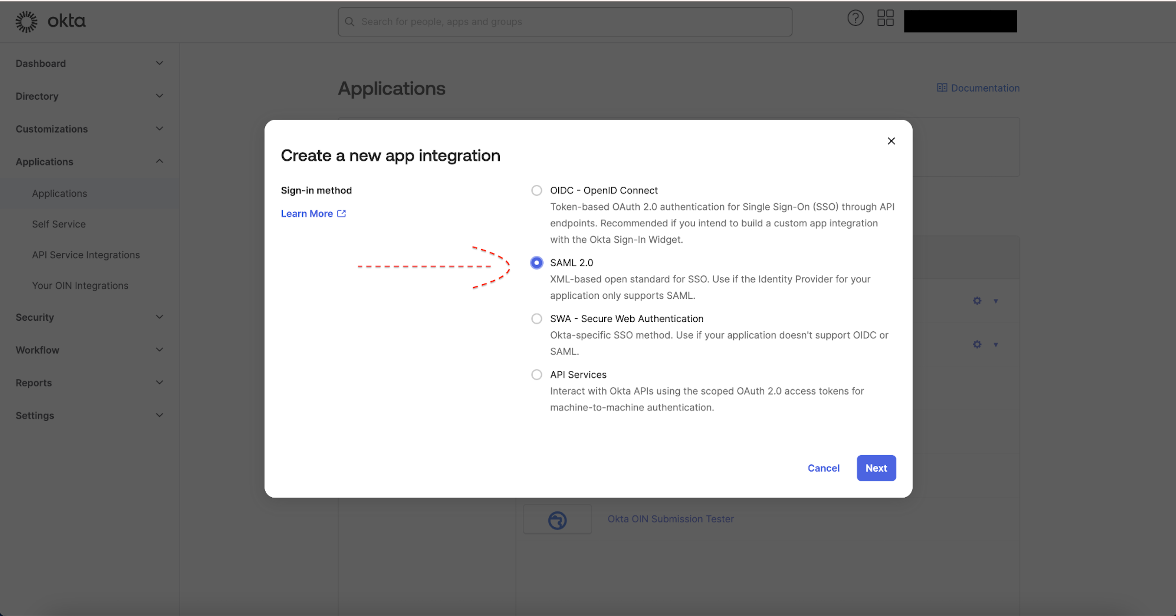Select SWA - Secure Web Authentication radio
This screenshot has width=1176, height=616.
(x=536, y=319)
